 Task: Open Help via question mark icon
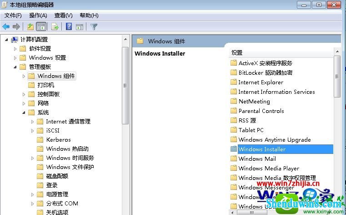69,27
